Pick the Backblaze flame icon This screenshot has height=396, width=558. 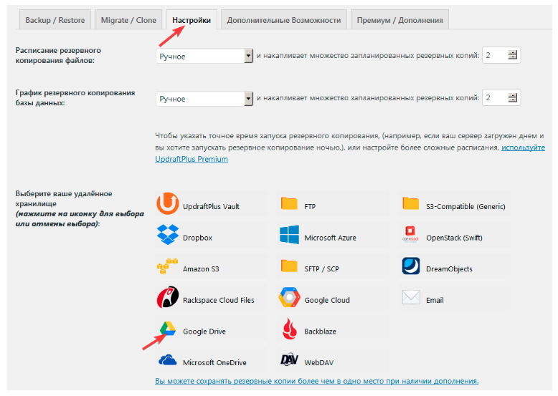click(290, 329)
